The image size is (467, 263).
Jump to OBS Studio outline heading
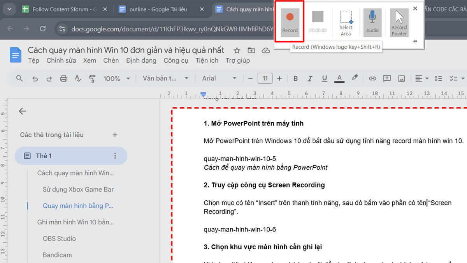(x=59, y=238)
